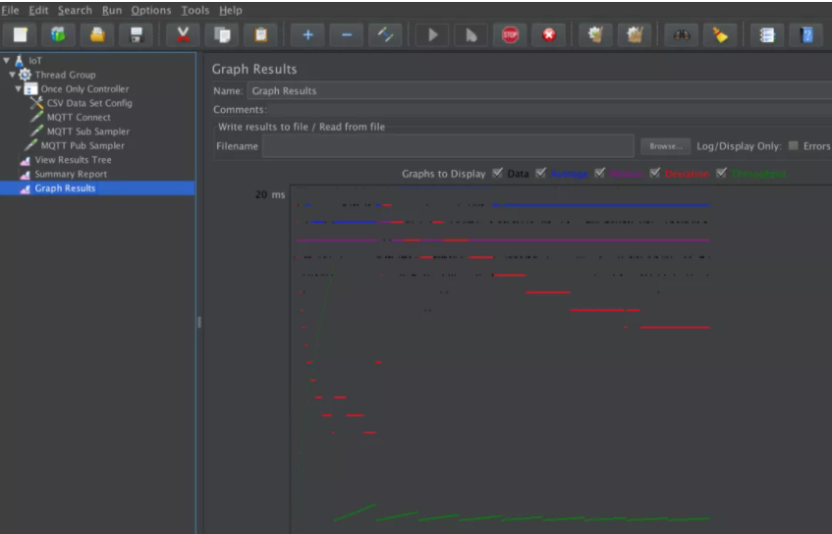Select Once Only Controller tree item
832x534 pixels.
tap(84, 89)
